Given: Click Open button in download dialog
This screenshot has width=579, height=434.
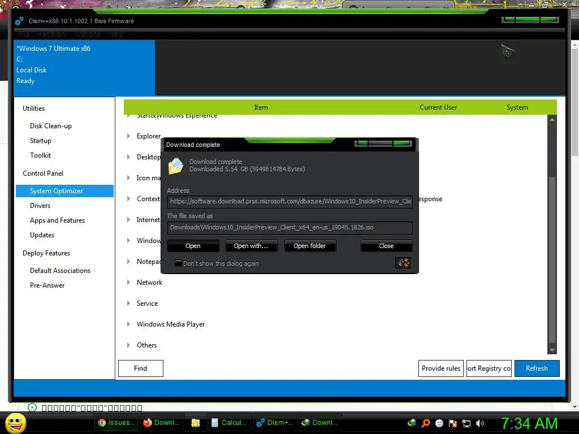Looking at the screenshot, I should click(193, 246).
